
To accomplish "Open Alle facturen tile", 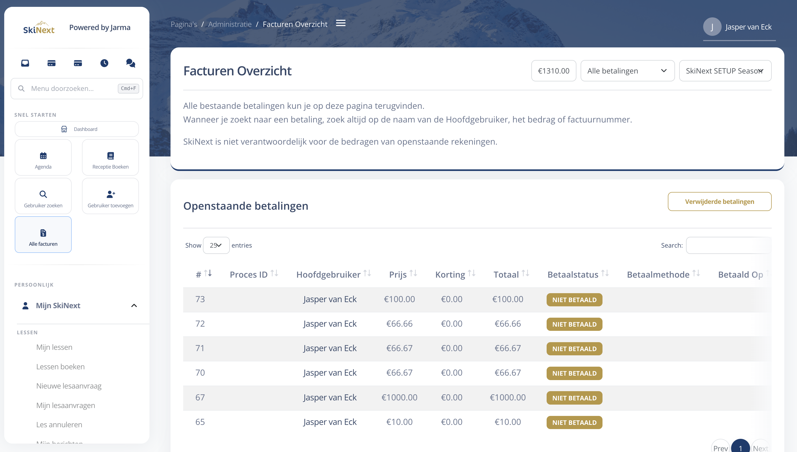I will point(43,235).
